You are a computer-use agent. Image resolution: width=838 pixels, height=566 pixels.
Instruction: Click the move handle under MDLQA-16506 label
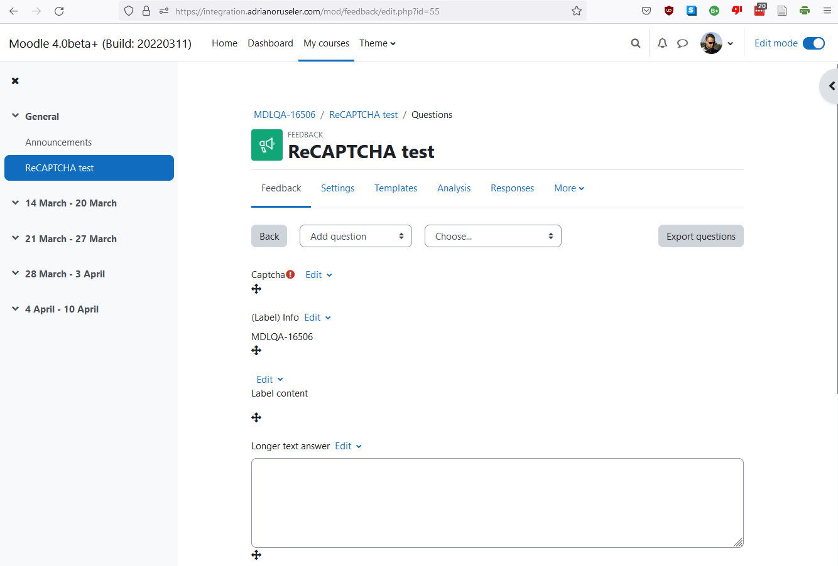[x=256, y=350]
